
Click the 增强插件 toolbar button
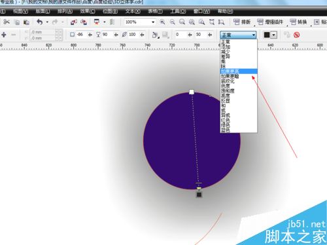pyautogui.click(x=270, y=22)
